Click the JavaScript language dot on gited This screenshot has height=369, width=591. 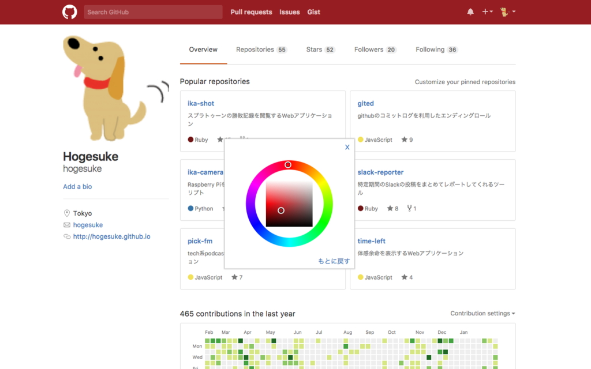click(x=361, y=140)
